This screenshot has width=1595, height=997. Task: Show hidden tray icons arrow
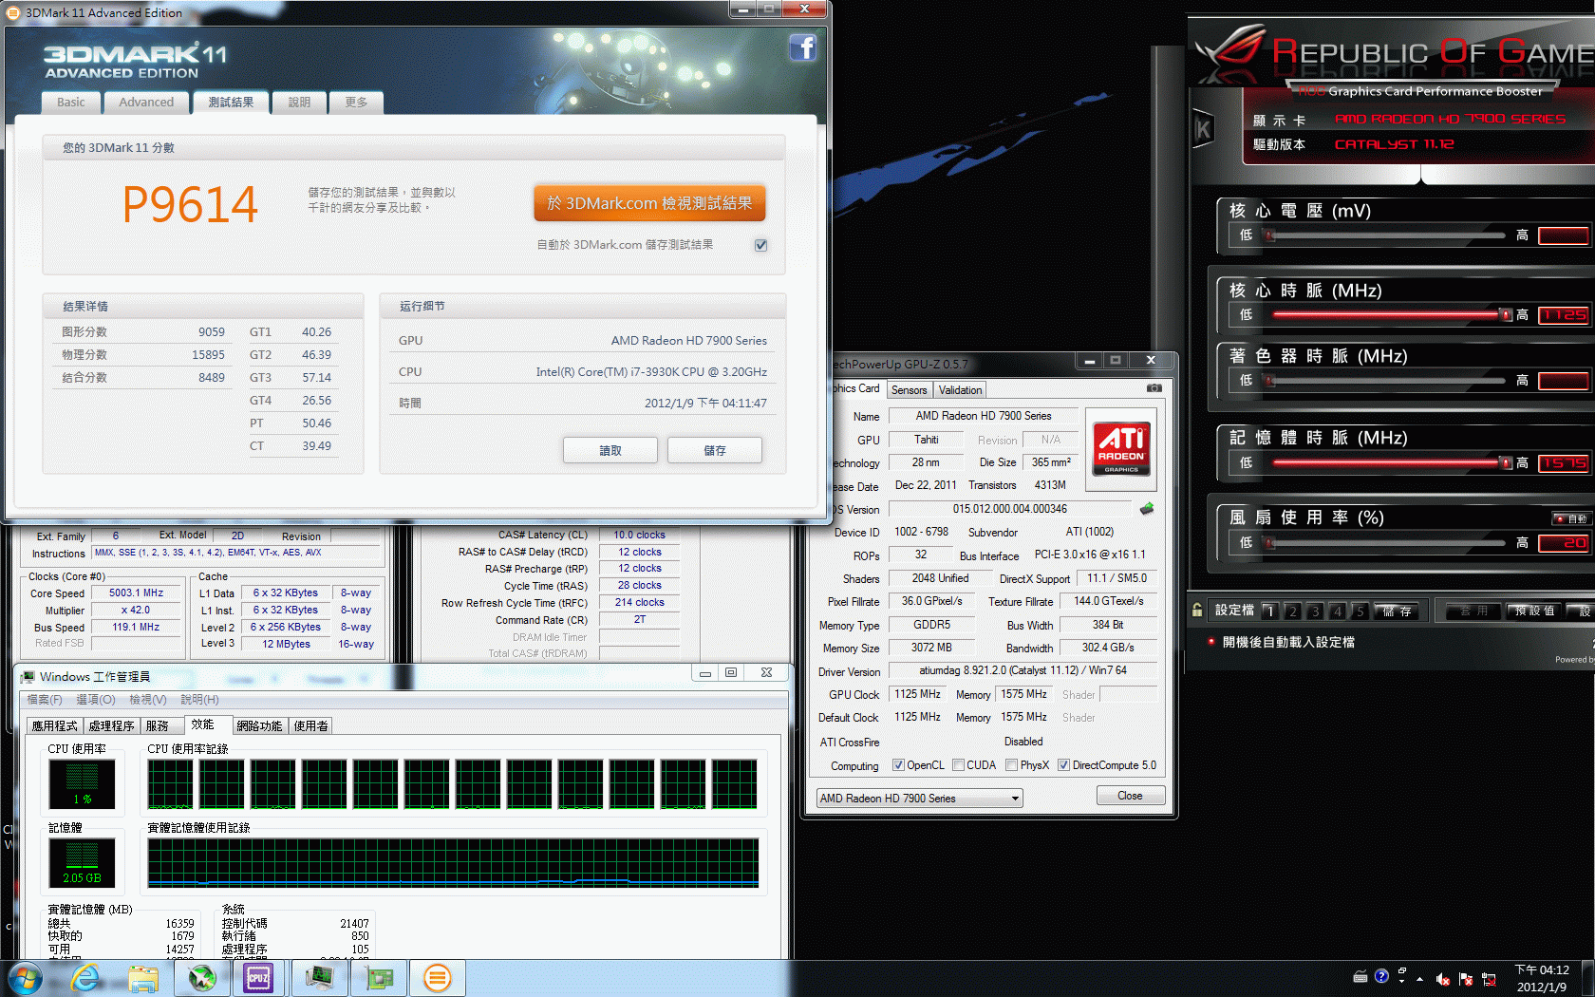1420,979
